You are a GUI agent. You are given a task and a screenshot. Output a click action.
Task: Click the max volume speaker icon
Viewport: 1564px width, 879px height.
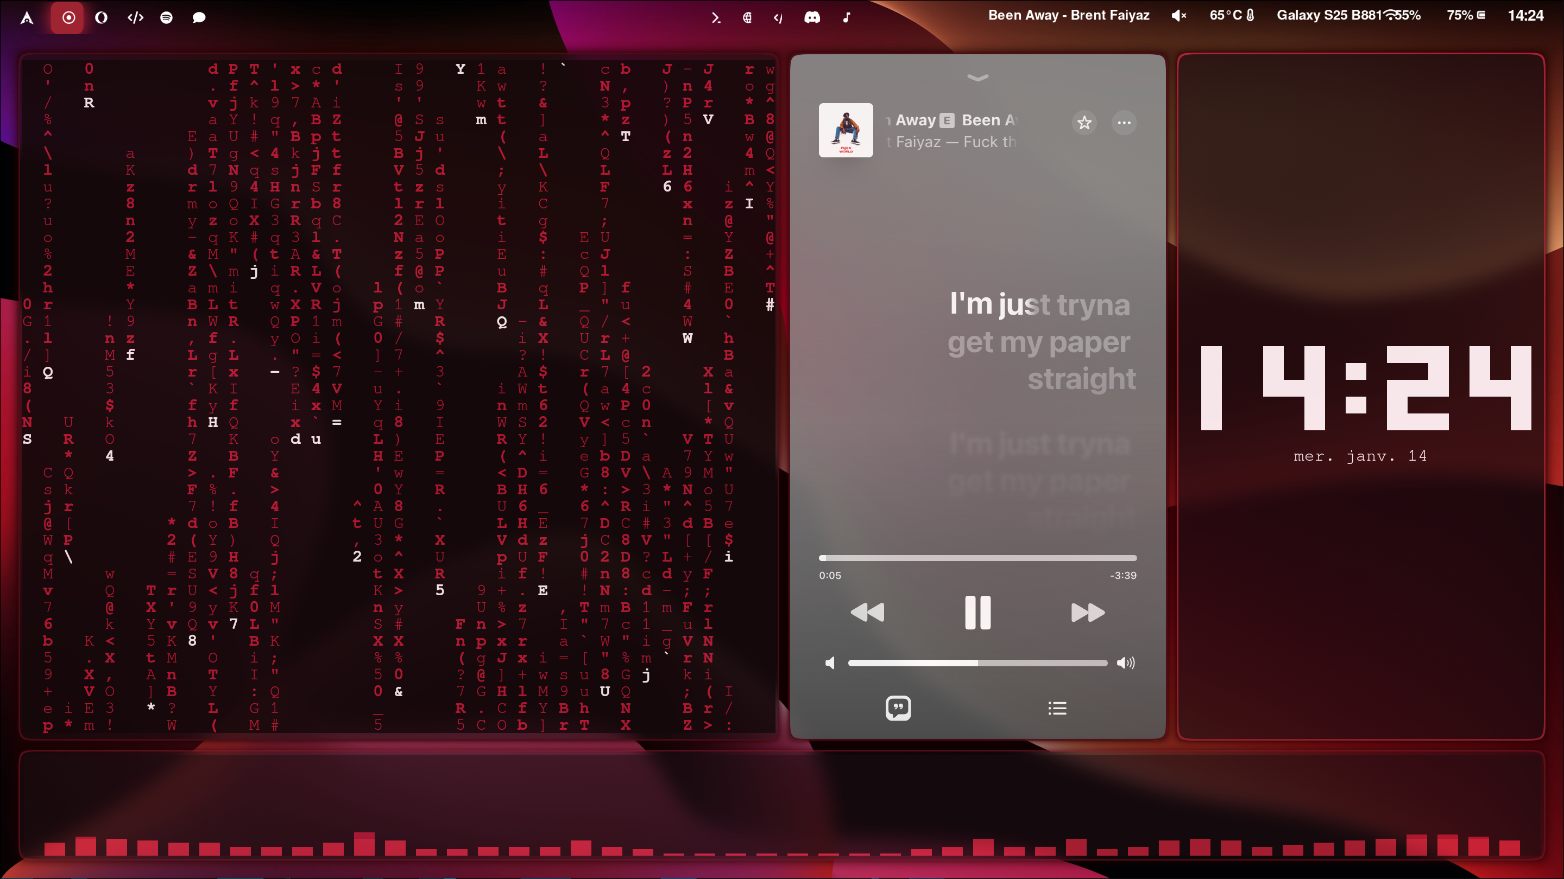[1126, 663]
